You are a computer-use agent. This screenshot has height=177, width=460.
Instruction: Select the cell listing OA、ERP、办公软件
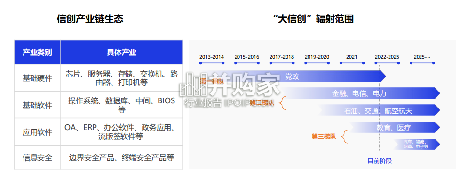pos(122,132)
